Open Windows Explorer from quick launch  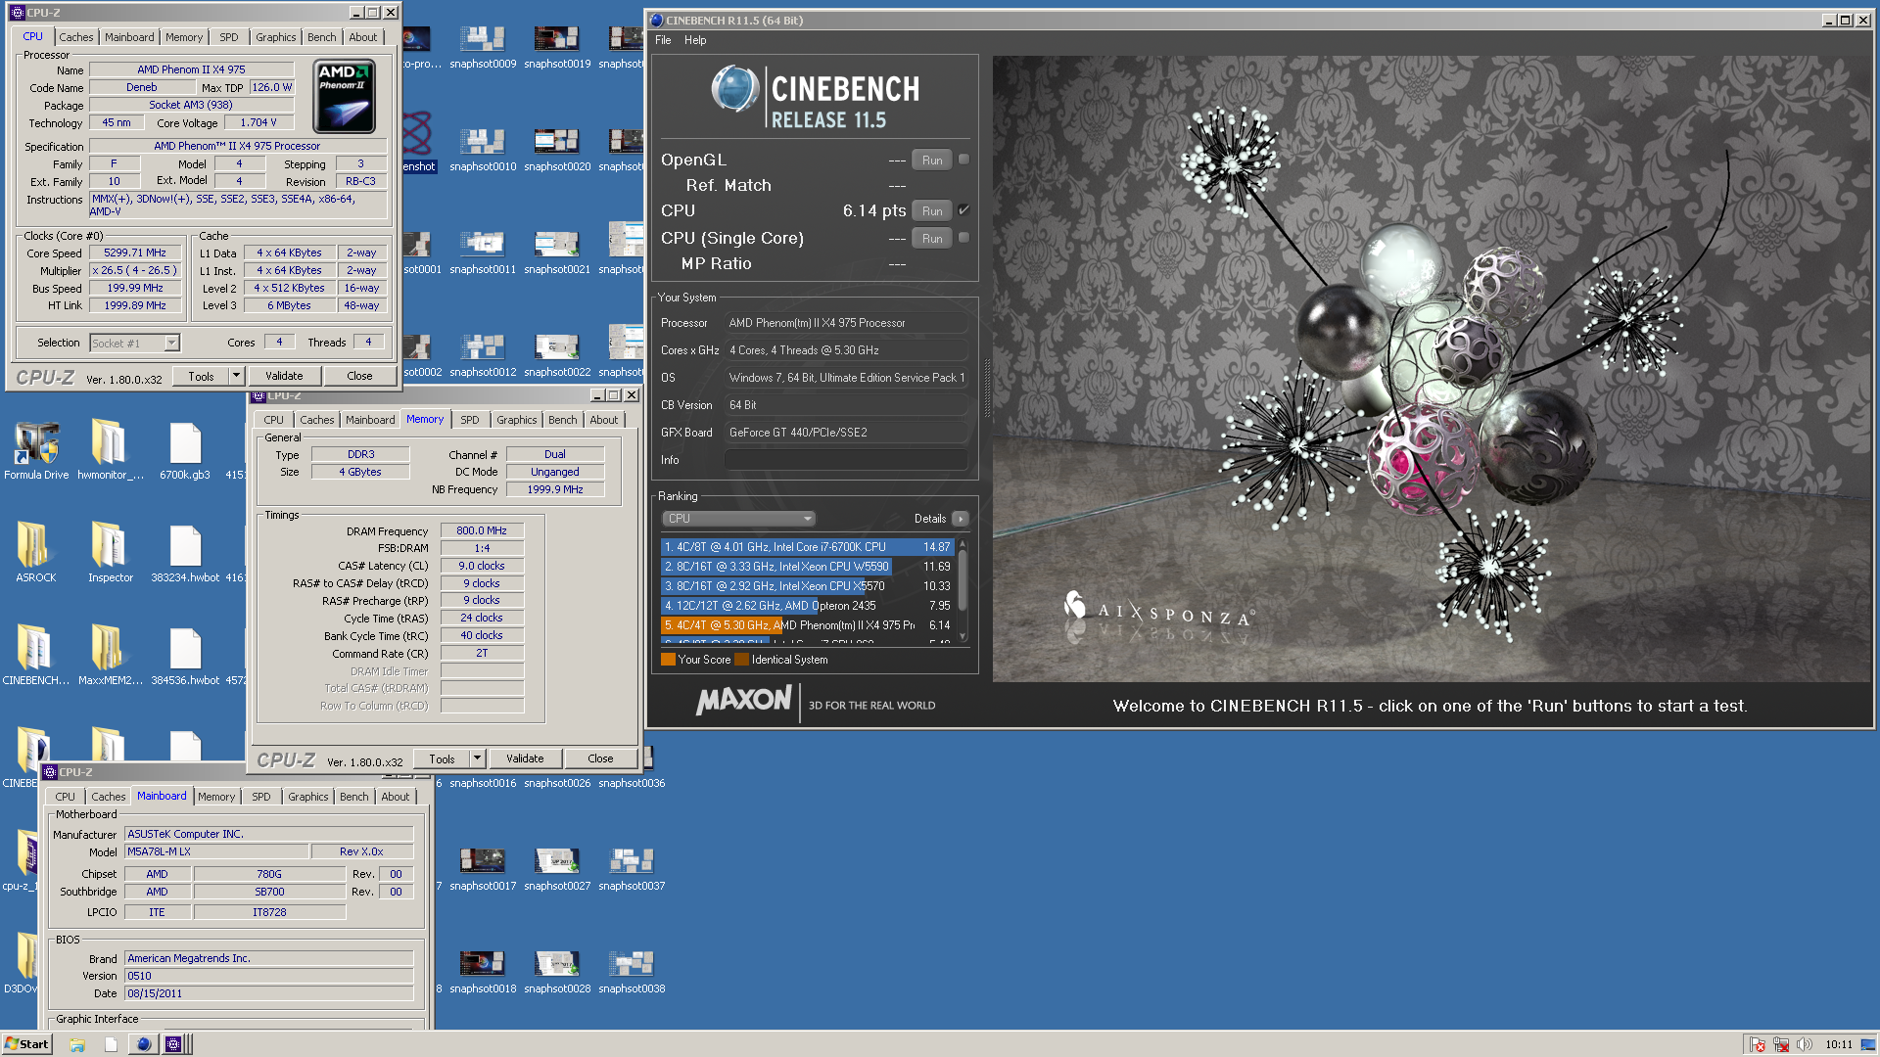coord(77,1044)
